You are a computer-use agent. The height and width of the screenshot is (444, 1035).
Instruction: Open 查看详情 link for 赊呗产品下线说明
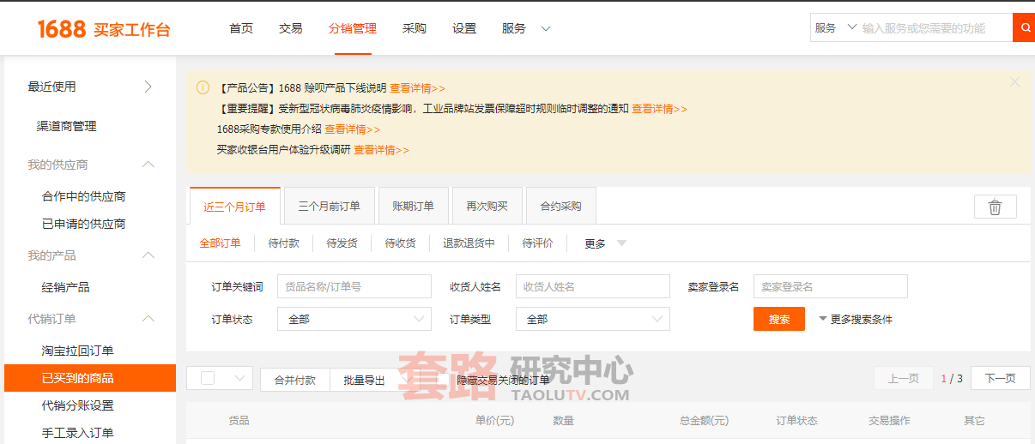[418, 87]
